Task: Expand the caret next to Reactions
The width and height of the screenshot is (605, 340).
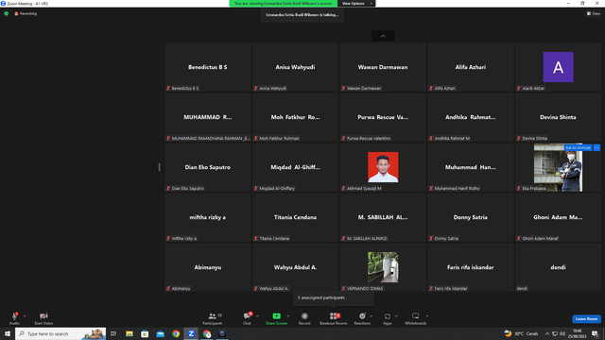Action: pos(372,316)
